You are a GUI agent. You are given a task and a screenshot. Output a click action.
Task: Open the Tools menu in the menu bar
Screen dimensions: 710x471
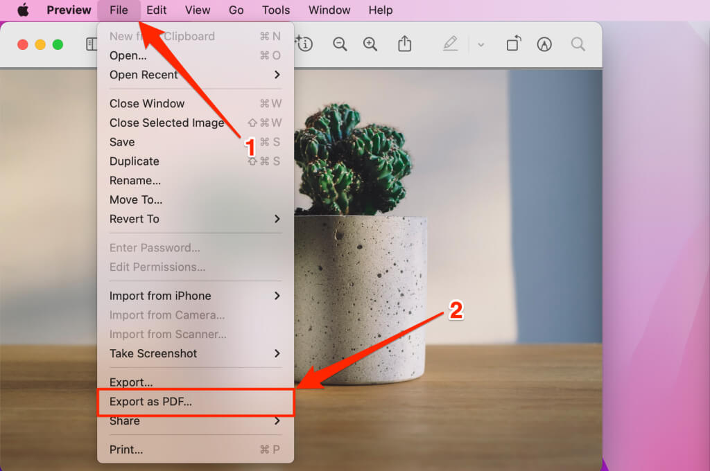[x=276, y=10]
